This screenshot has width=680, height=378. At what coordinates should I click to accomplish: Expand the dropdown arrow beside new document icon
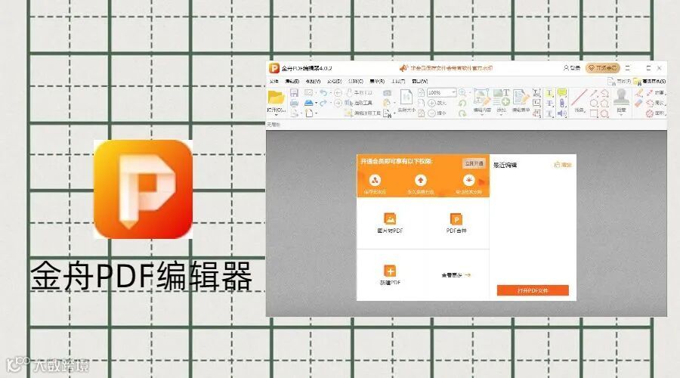click(316, 113)
